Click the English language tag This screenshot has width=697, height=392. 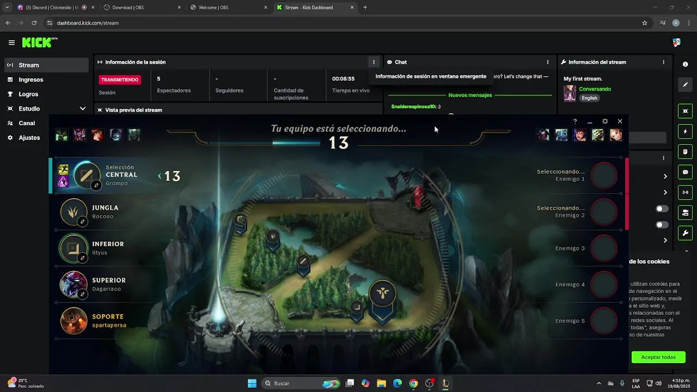(589, 98)
